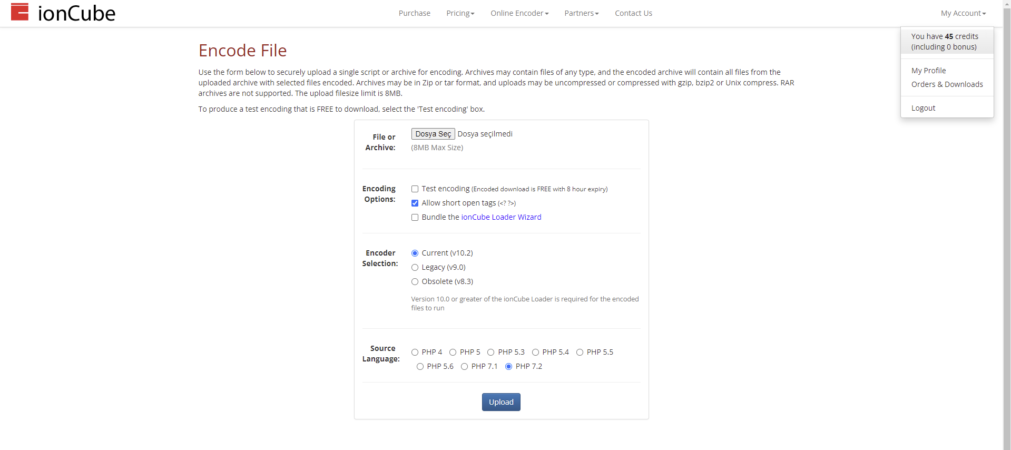Choose PHP 4 as source language
This screenshot has width=1011, height=450.
415,353
